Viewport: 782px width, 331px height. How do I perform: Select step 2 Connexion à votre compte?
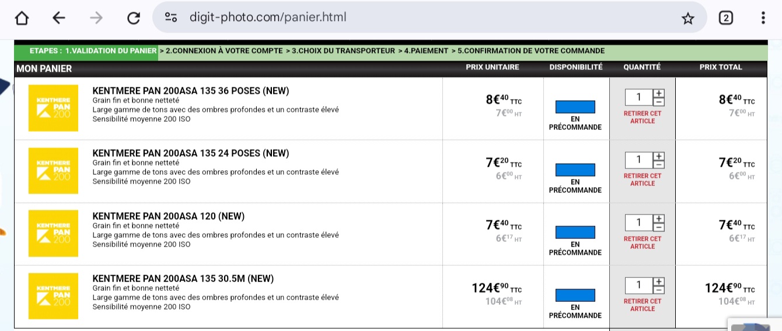coord(221,51)
